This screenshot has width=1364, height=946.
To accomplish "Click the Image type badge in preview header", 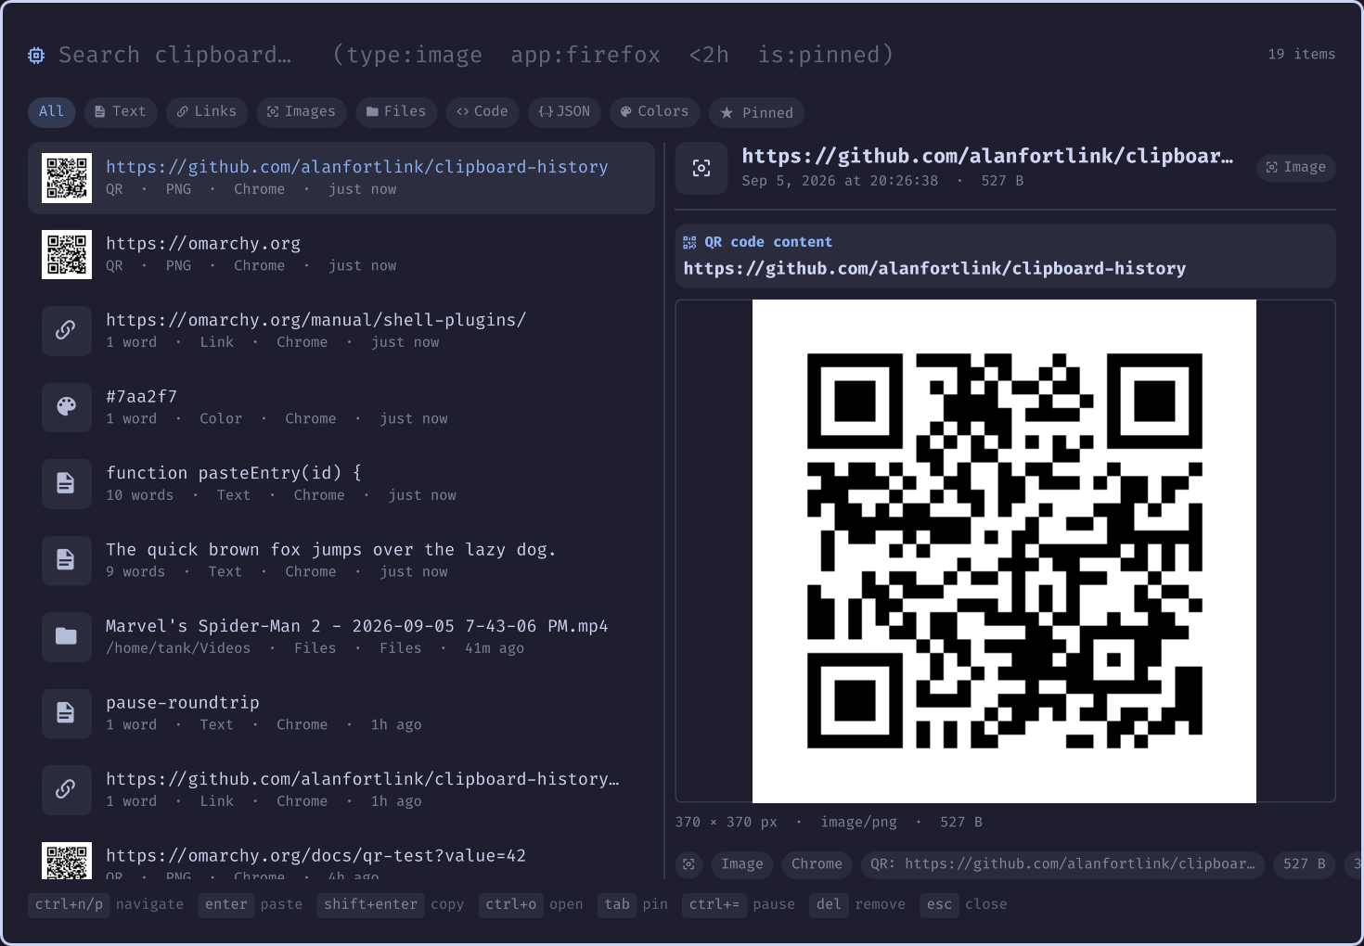I will point(1296,168).
